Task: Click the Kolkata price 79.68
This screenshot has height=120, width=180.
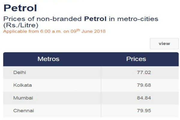Action: click(144, 85)
